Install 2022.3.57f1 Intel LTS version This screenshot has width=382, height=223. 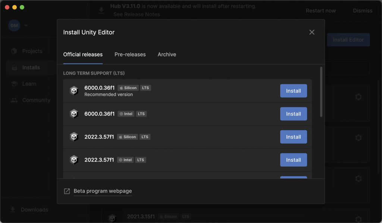click(293, 160)
